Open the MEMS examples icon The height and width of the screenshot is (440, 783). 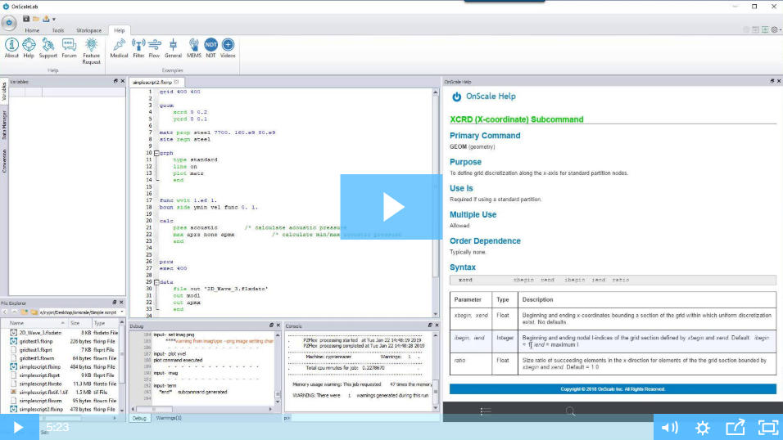tap(194, 48)
